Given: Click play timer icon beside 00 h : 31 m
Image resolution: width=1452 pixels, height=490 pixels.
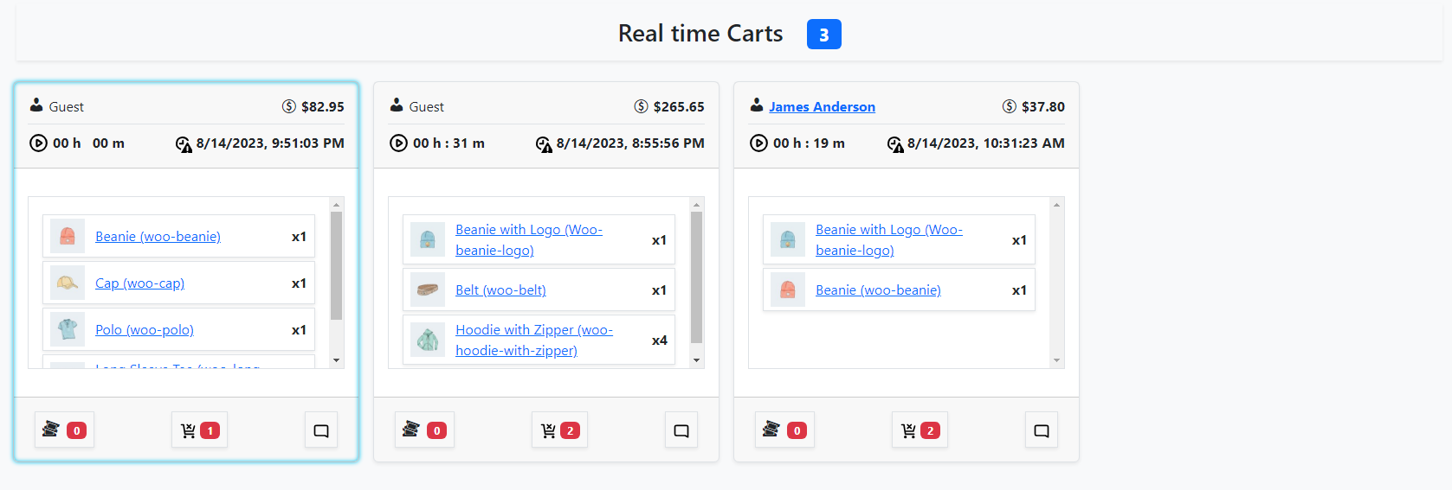Looking at the screenshot, I should (398, 143).
